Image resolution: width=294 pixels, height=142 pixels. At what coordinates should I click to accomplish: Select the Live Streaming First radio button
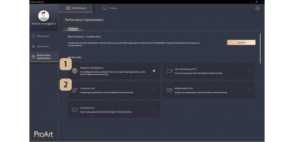point(249,71)
